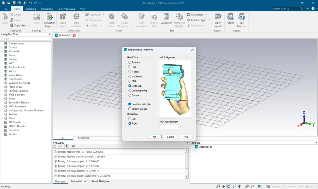The image size is (318, 189).
Task: Open the Parameters dropdown arrow
Action: point(206,15)
